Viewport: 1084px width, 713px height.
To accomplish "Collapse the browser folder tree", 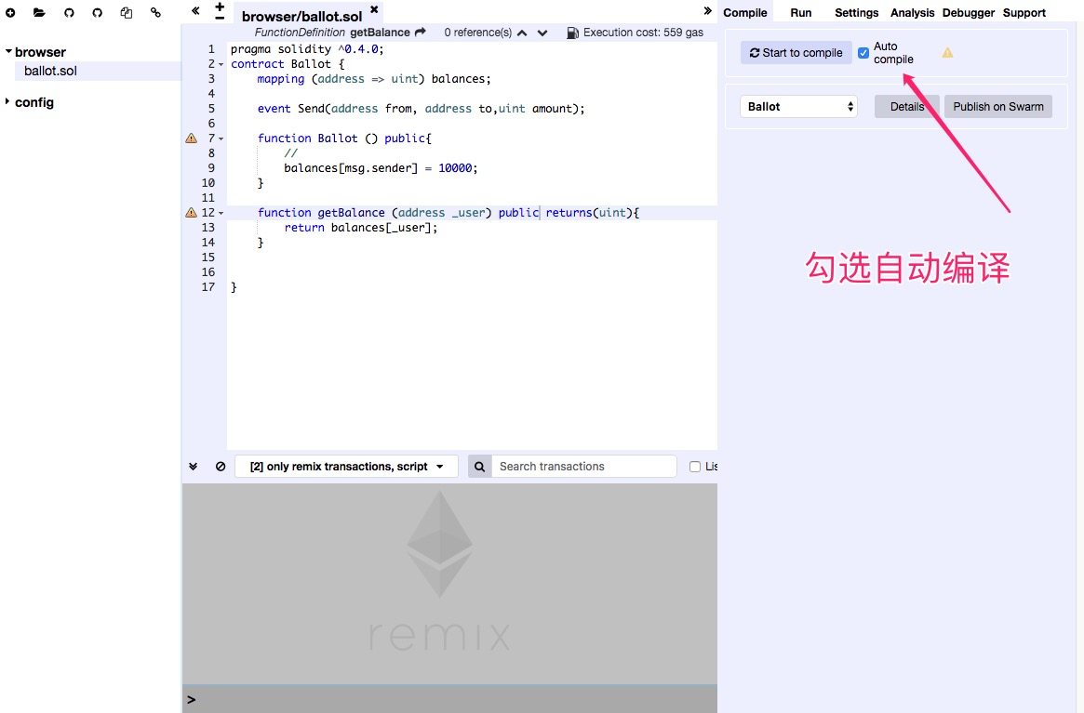I will point(8,51).
